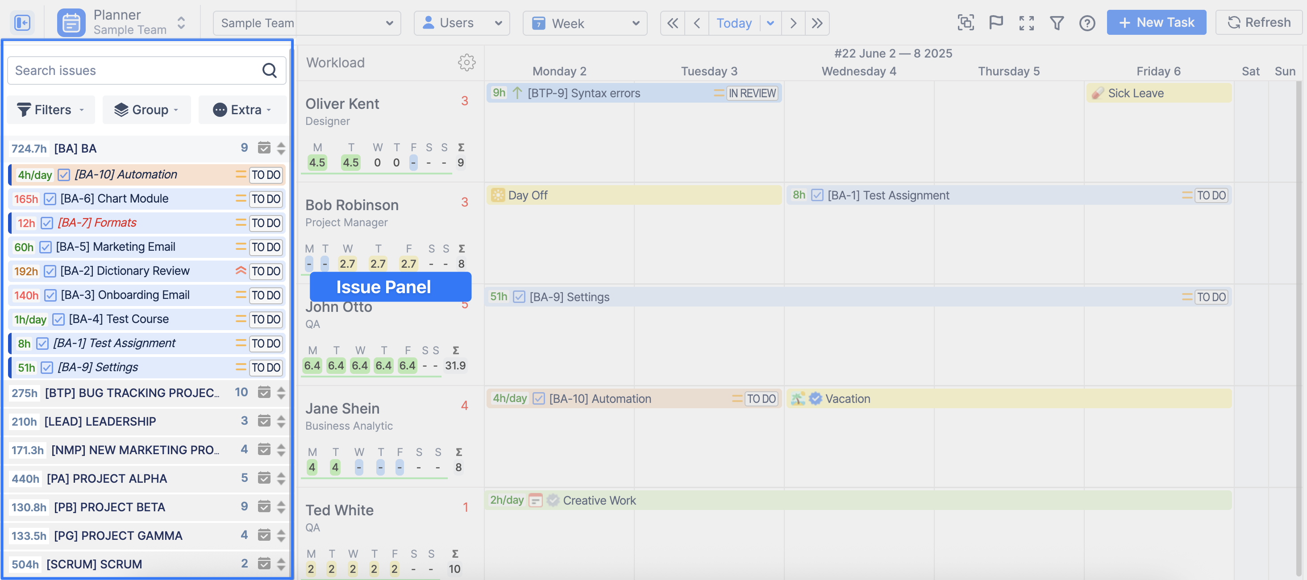The width and height of the screenshot is (1307, 580).
Task: Expand the Users dropdown
Action: click(461, 23)
